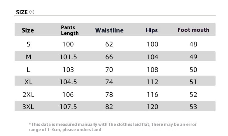
Task: Click the "Hips" column header
Action: click(x=152, y=30)
